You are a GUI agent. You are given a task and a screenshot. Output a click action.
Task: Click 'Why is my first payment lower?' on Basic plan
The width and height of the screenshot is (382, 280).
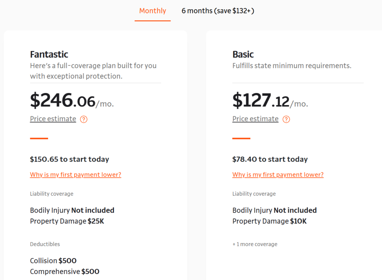click(x=278, y=175)
